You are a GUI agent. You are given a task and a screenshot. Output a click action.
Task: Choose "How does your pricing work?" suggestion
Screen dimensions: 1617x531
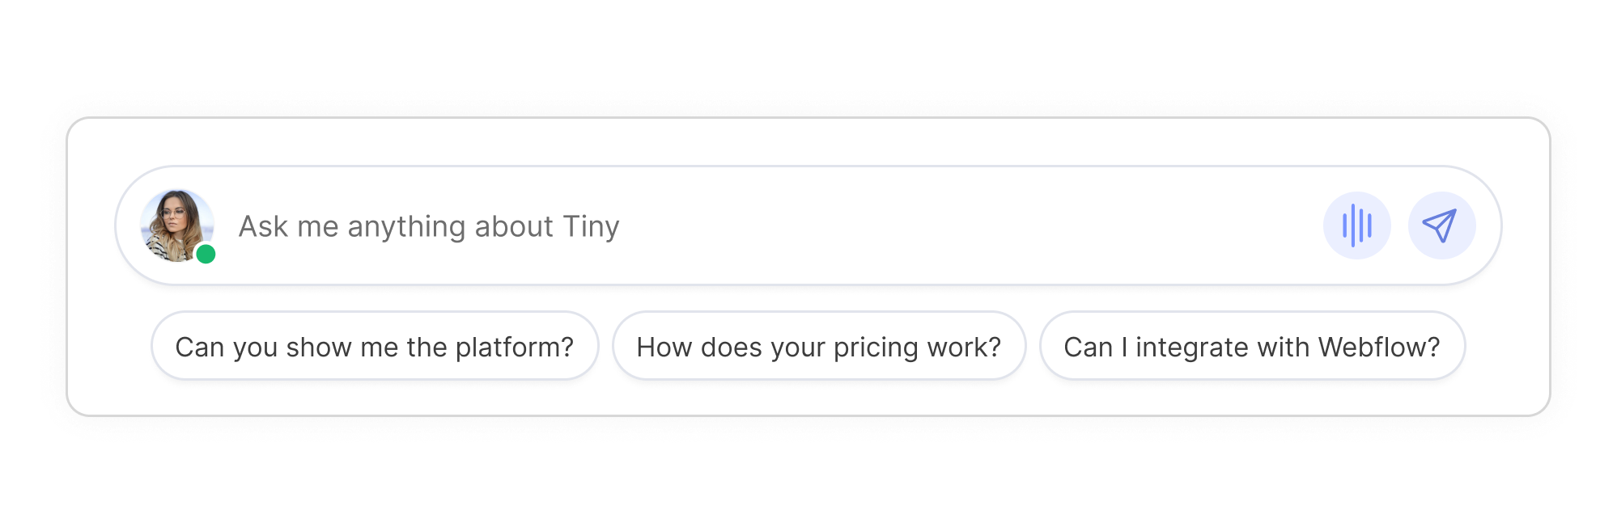point(819,347)
